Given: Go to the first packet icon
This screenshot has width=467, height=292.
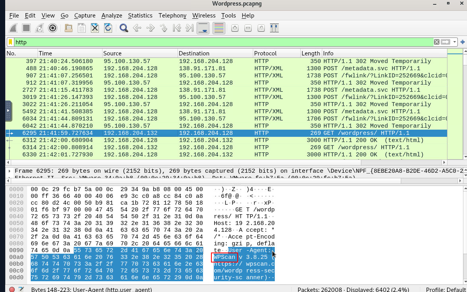Looking at the screenshot, I should pyautogui.click(x=177, y=28).
